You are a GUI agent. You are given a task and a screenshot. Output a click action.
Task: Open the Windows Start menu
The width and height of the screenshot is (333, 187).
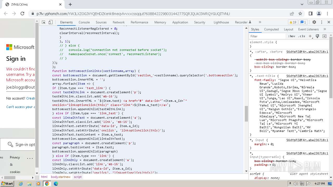pos(7,183)
